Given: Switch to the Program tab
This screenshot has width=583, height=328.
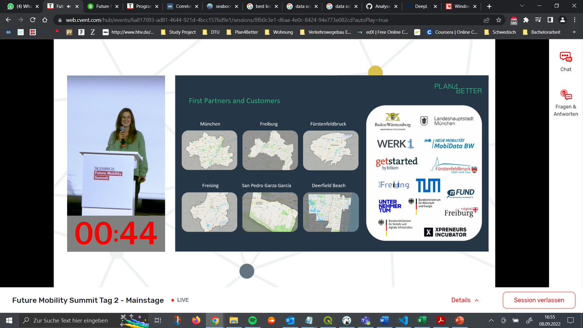Looking at the screenshot, I should pos(142,6).
